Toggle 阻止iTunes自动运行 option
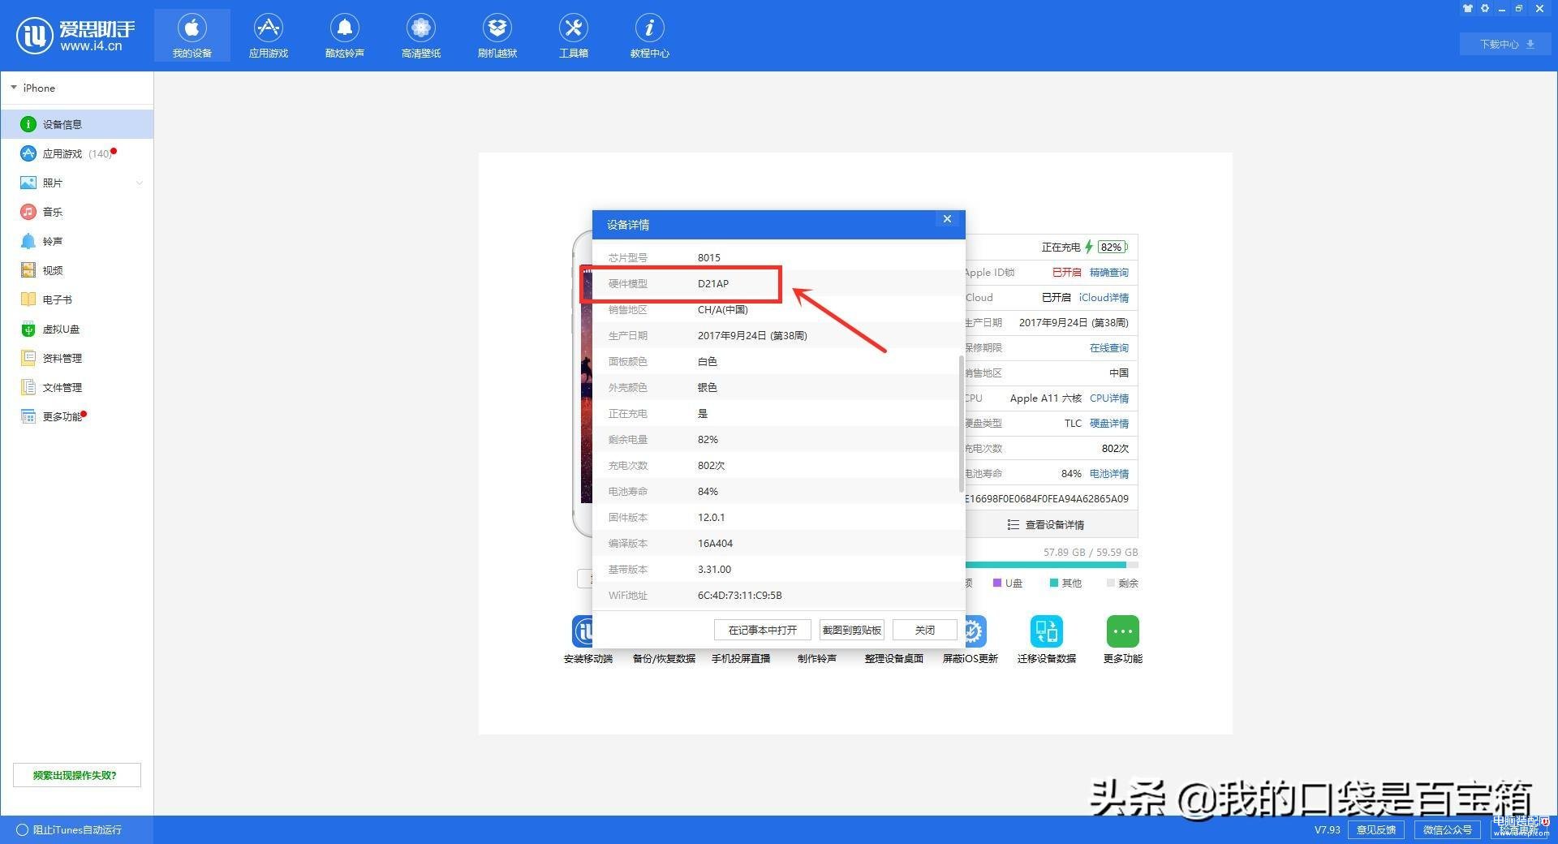This screenshot has height=844, width=1558. 22,829
